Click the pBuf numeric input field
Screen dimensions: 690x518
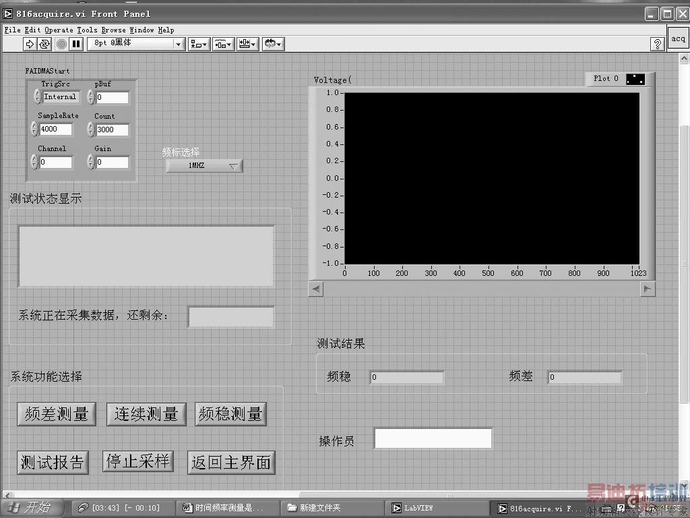113,97
